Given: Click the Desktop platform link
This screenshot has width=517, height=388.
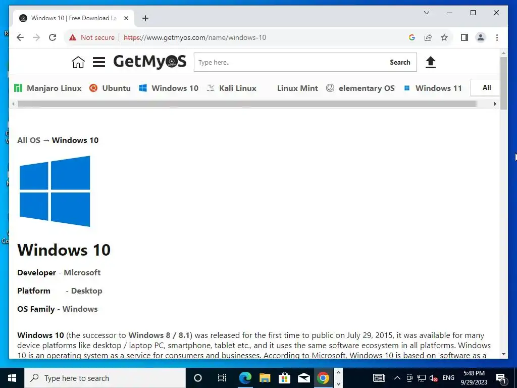Looking at the screenshot, I should pyautogui.click(x=87, y=290).
